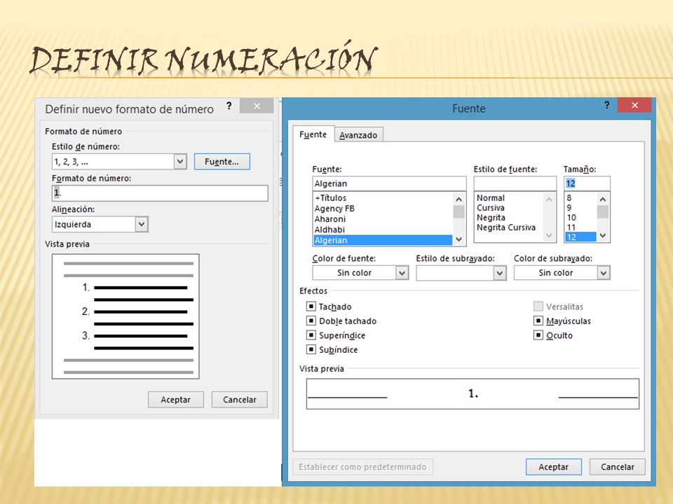This screenshot has width=673, height=504.
Task: Click Tamaño list scroll down arrow
Action: click(603, 235)
